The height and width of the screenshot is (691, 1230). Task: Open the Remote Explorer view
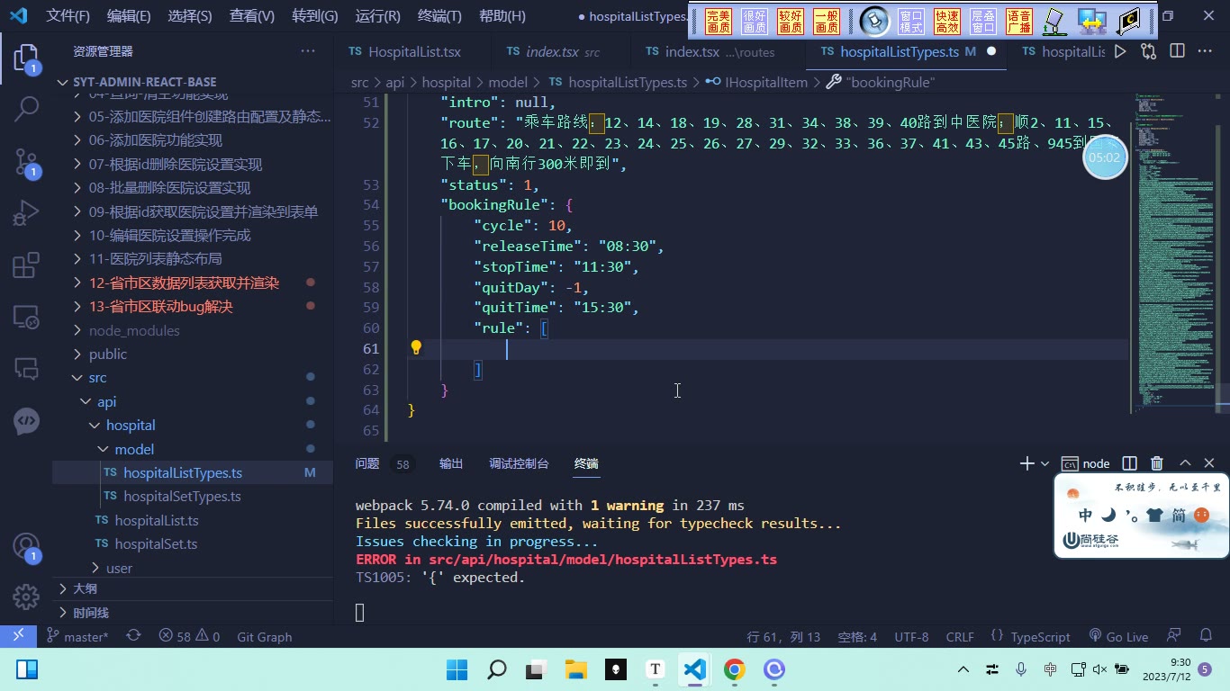click(x=26, y=317)
